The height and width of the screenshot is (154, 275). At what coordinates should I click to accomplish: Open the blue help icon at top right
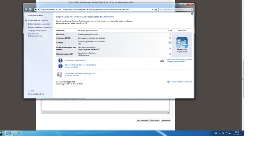[192, 14]
